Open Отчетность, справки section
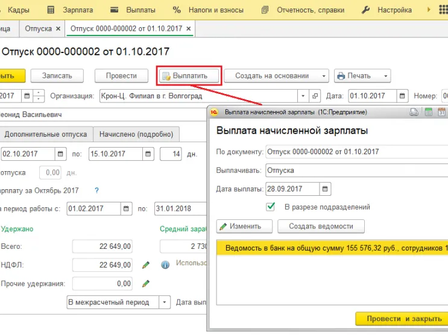 click(311, 10)
